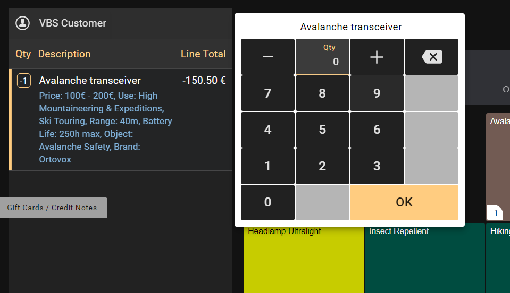510x293 pixels.
Task: Open Gift Cards / Credit Notes
Action: pos(52,208)
